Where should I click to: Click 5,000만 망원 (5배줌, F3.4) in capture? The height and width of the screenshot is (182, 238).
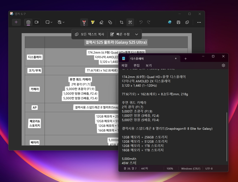click(x=80, y=98)
